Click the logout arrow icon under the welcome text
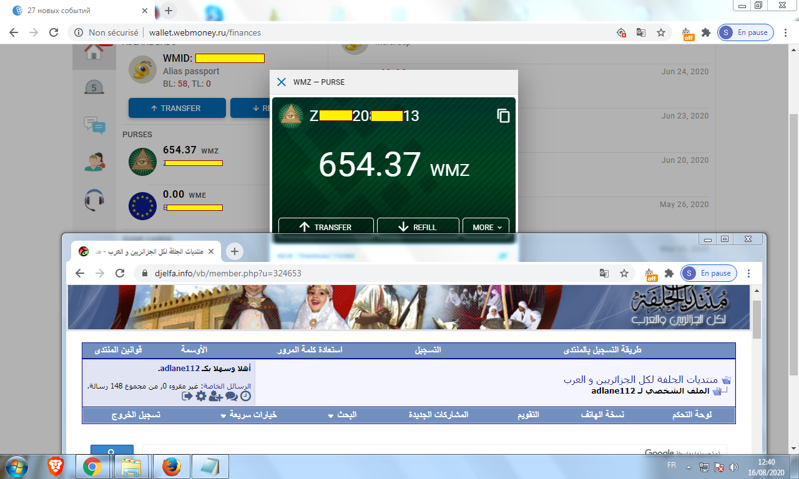Screen dimensions: 799x479 (x=188, y=396)
